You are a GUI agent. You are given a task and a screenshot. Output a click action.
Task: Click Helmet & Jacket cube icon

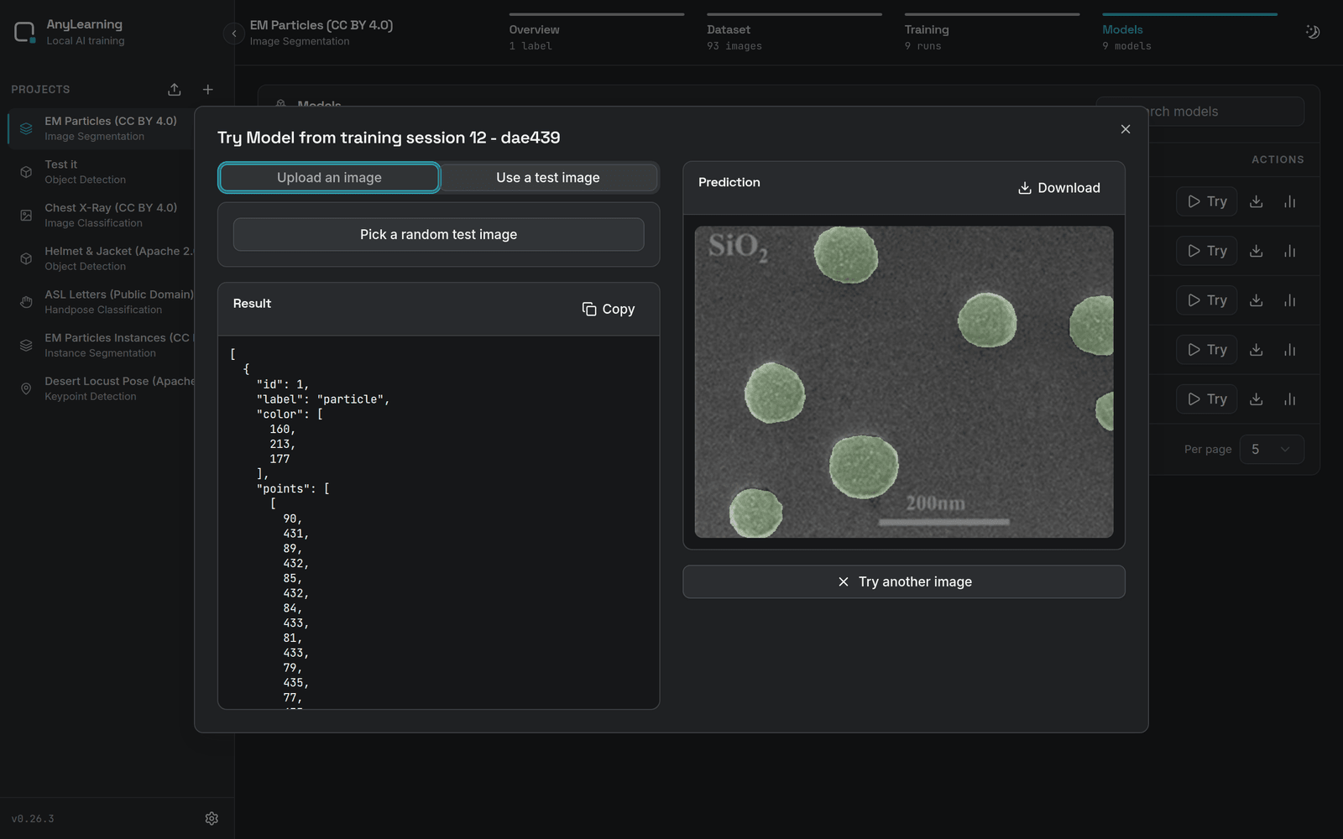26,258
